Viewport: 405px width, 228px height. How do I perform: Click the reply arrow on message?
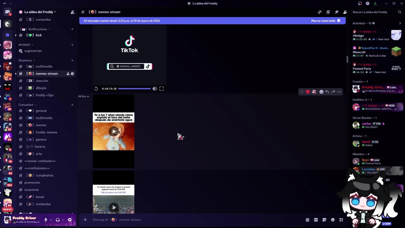coord(327,92)
